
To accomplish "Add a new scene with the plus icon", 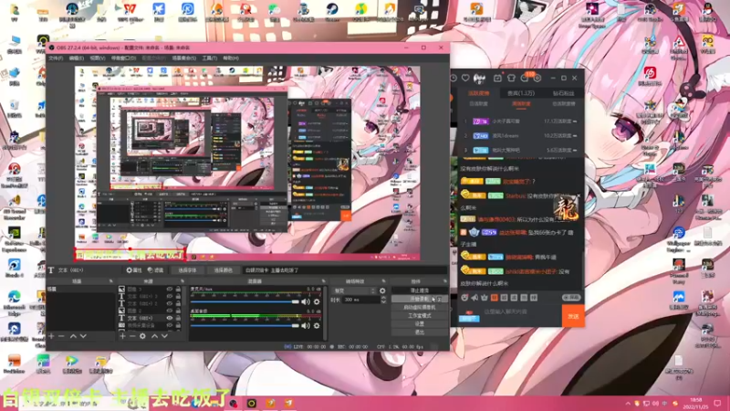I will 51,336.
